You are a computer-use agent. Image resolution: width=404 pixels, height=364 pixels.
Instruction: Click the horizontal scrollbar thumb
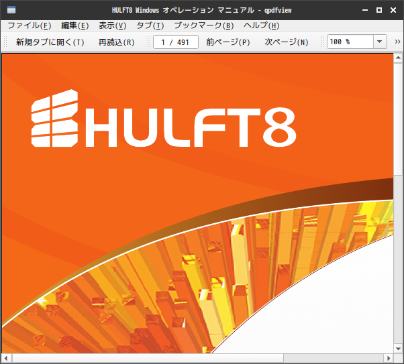click(148, 358)
